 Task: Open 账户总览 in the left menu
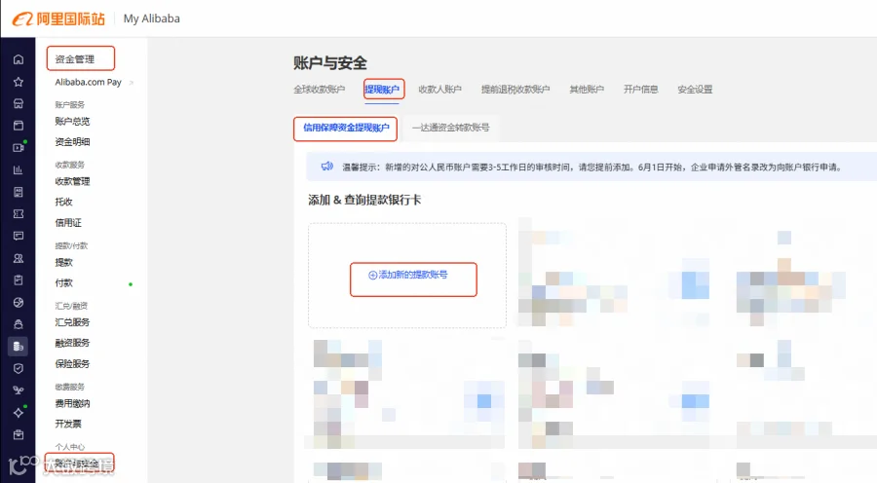[x=72, y=122]
